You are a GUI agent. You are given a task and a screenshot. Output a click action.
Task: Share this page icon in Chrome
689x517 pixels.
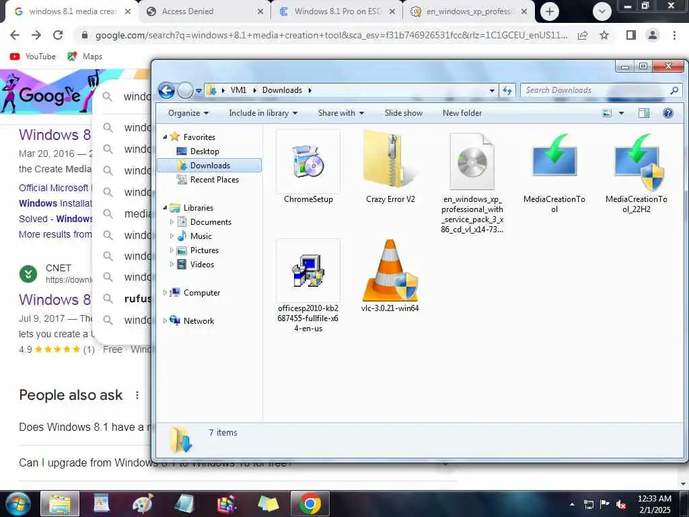583,35
